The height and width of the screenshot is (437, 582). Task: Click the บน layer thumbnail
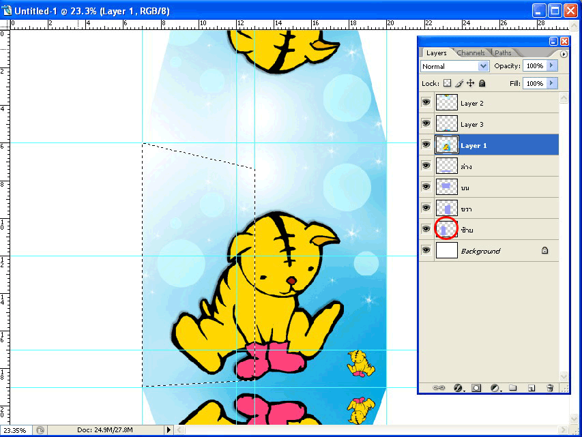pos(446,187)
